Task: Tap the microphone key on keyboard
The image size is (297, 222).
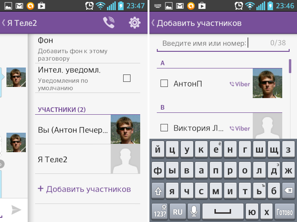Action: [193, 211]
